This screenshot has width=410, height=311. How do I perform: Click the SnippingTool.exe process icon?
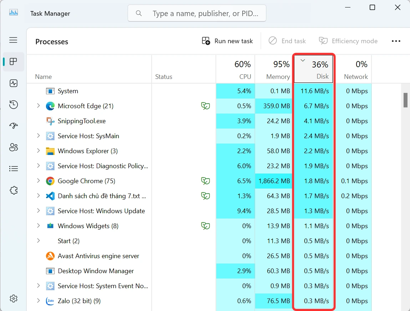50,121
